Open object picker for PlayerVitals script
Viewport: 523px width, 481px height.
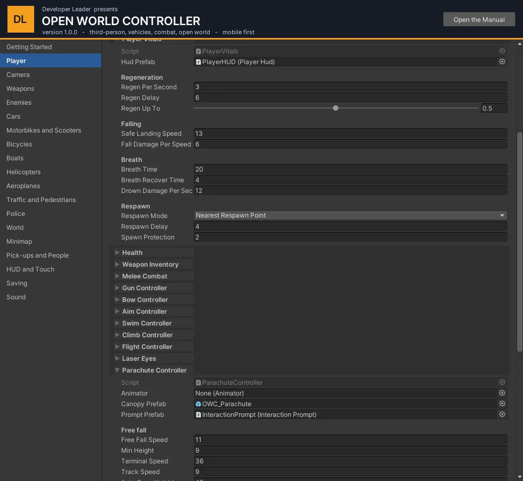click(x=502, y=51)
